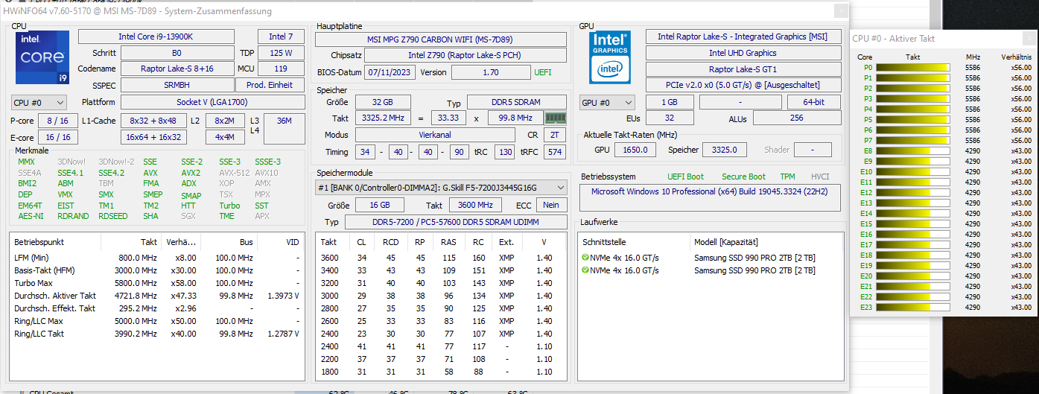Click the E8 core clock bar
The width and height of the screenshot is (1039, 394).
coord(913,150)
